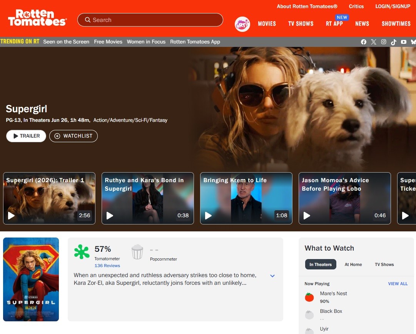
Task: Open the TikTok social icon
Action: [394, 42]
